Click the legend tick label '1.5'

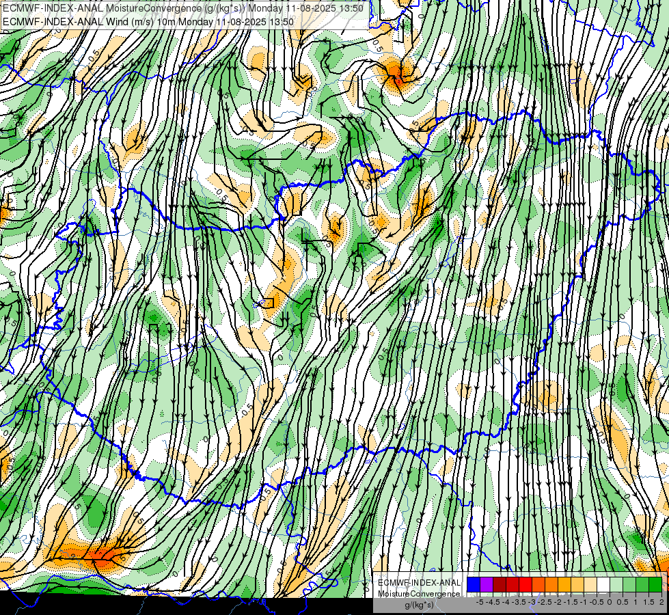coord(648,602)
